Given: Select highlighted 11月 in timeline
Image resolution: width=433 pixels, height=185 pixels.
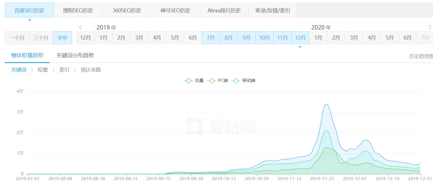Looking at the screenshot, I should point(282,38).
